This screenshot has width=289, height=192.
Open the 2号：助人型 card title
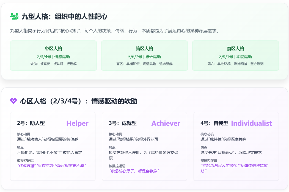[31, 123]
